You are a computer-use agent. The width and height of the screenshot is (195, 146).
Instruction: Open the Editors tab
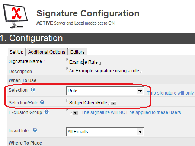(77, 52)
